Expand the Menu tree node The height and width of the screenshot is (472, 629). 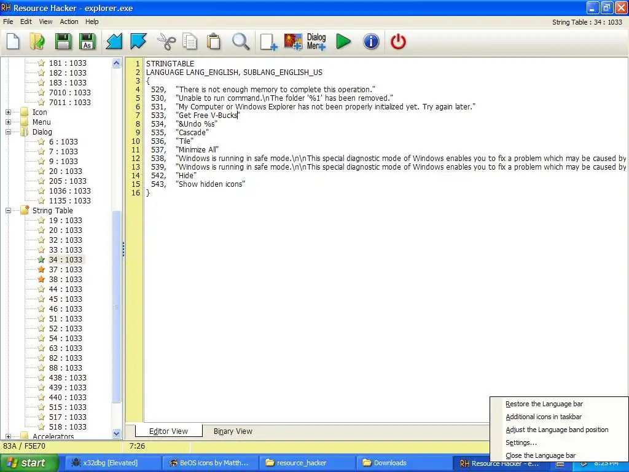coord(8,122)
